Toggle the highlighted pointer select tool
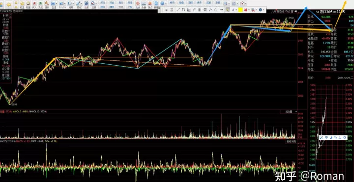Screen dimensions: 354x182 pos(228,10)
